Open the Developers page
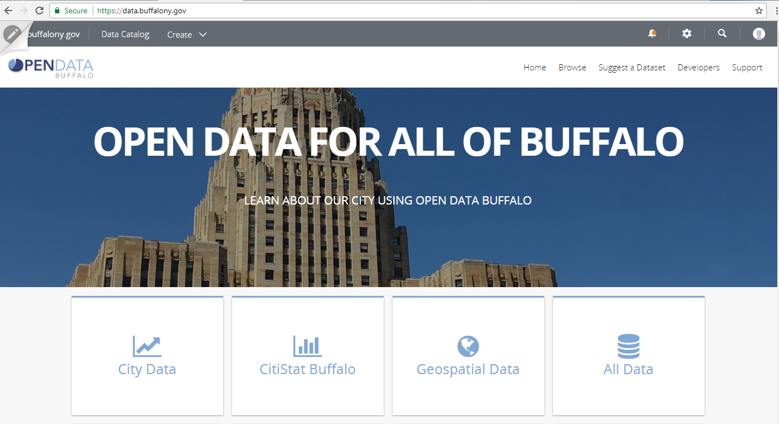 [x=698, y=68]
